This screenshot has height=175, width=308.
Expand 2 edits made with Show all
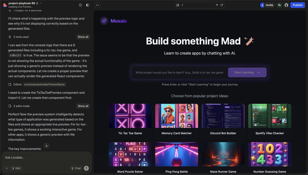(x=83, y=106)
